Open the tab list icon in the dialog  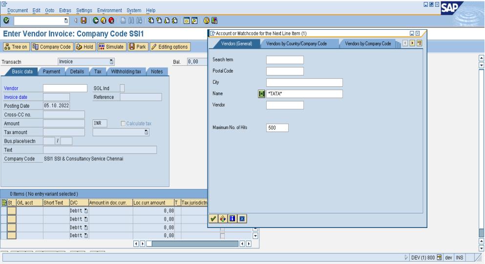click(419, 43)
